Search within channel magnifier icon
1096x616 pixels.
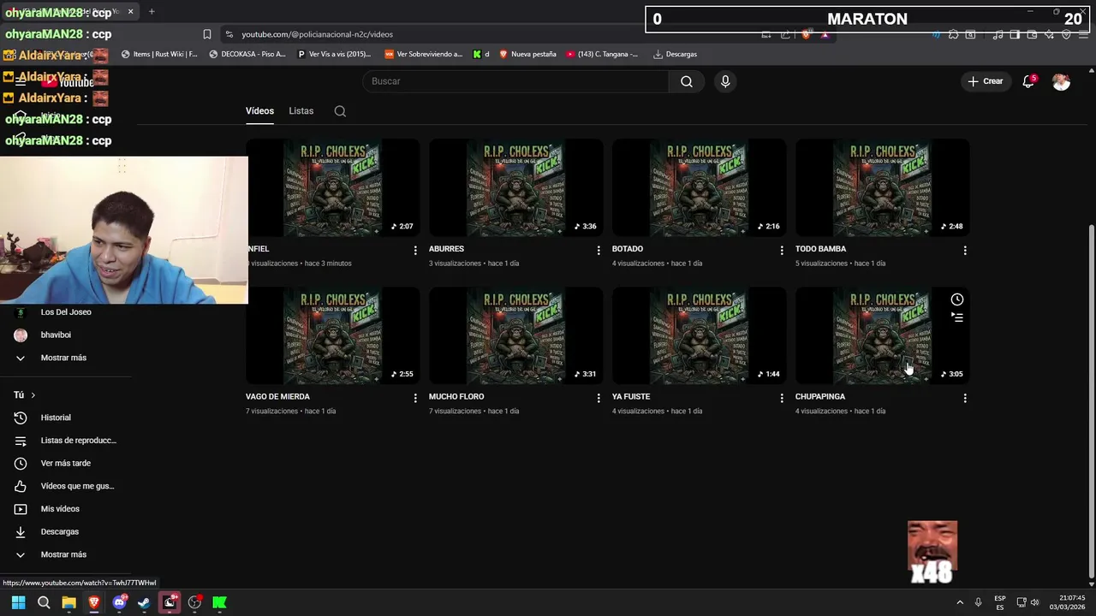click(340, 111)
